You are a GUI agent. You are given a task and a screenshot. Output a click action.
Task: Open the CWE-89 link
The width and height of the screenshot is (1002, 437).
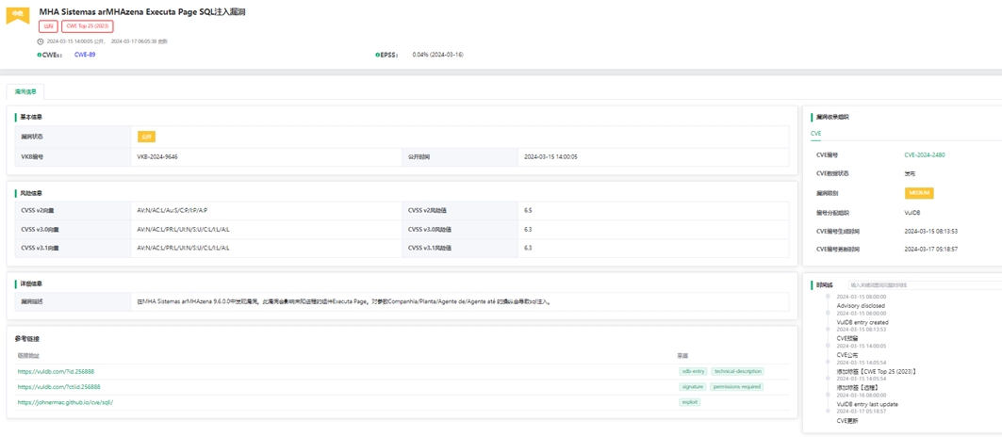pos(85,55)
